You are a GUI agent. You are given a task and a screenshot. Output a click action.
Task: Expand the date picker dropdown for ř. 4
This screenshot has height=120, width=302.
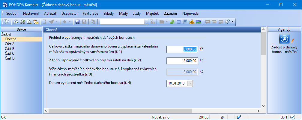190,83
